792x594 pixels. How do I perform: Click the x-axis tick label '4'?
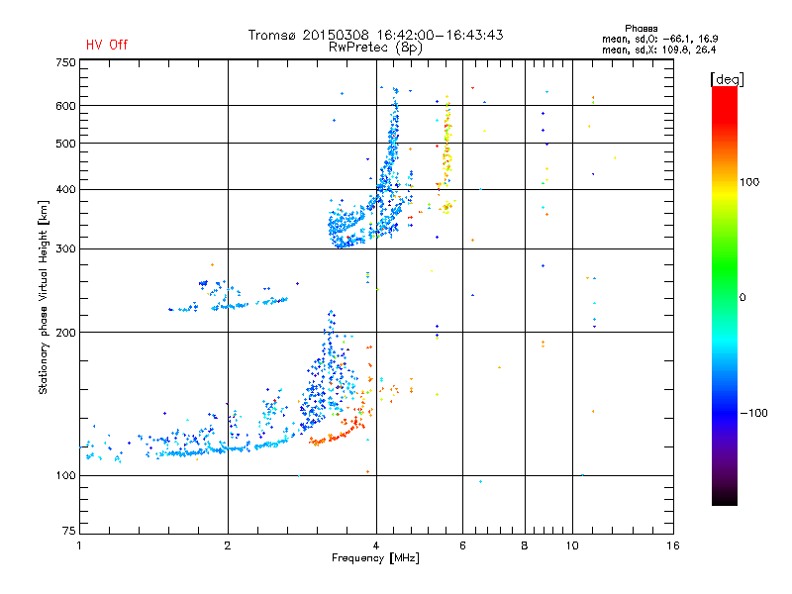376,545
